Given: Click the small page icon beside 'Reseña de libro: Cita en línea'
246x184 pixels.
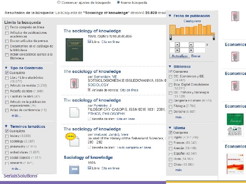Looking at the screenshot, I should pyautogui.click(x=89, y=119).
